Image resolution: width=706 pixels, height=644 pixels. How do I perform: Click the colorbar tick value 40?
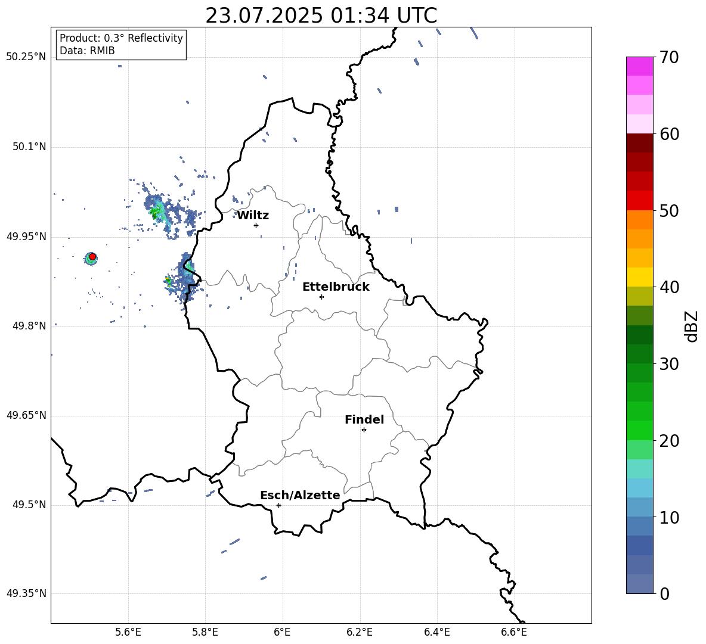tap(670, 287)
